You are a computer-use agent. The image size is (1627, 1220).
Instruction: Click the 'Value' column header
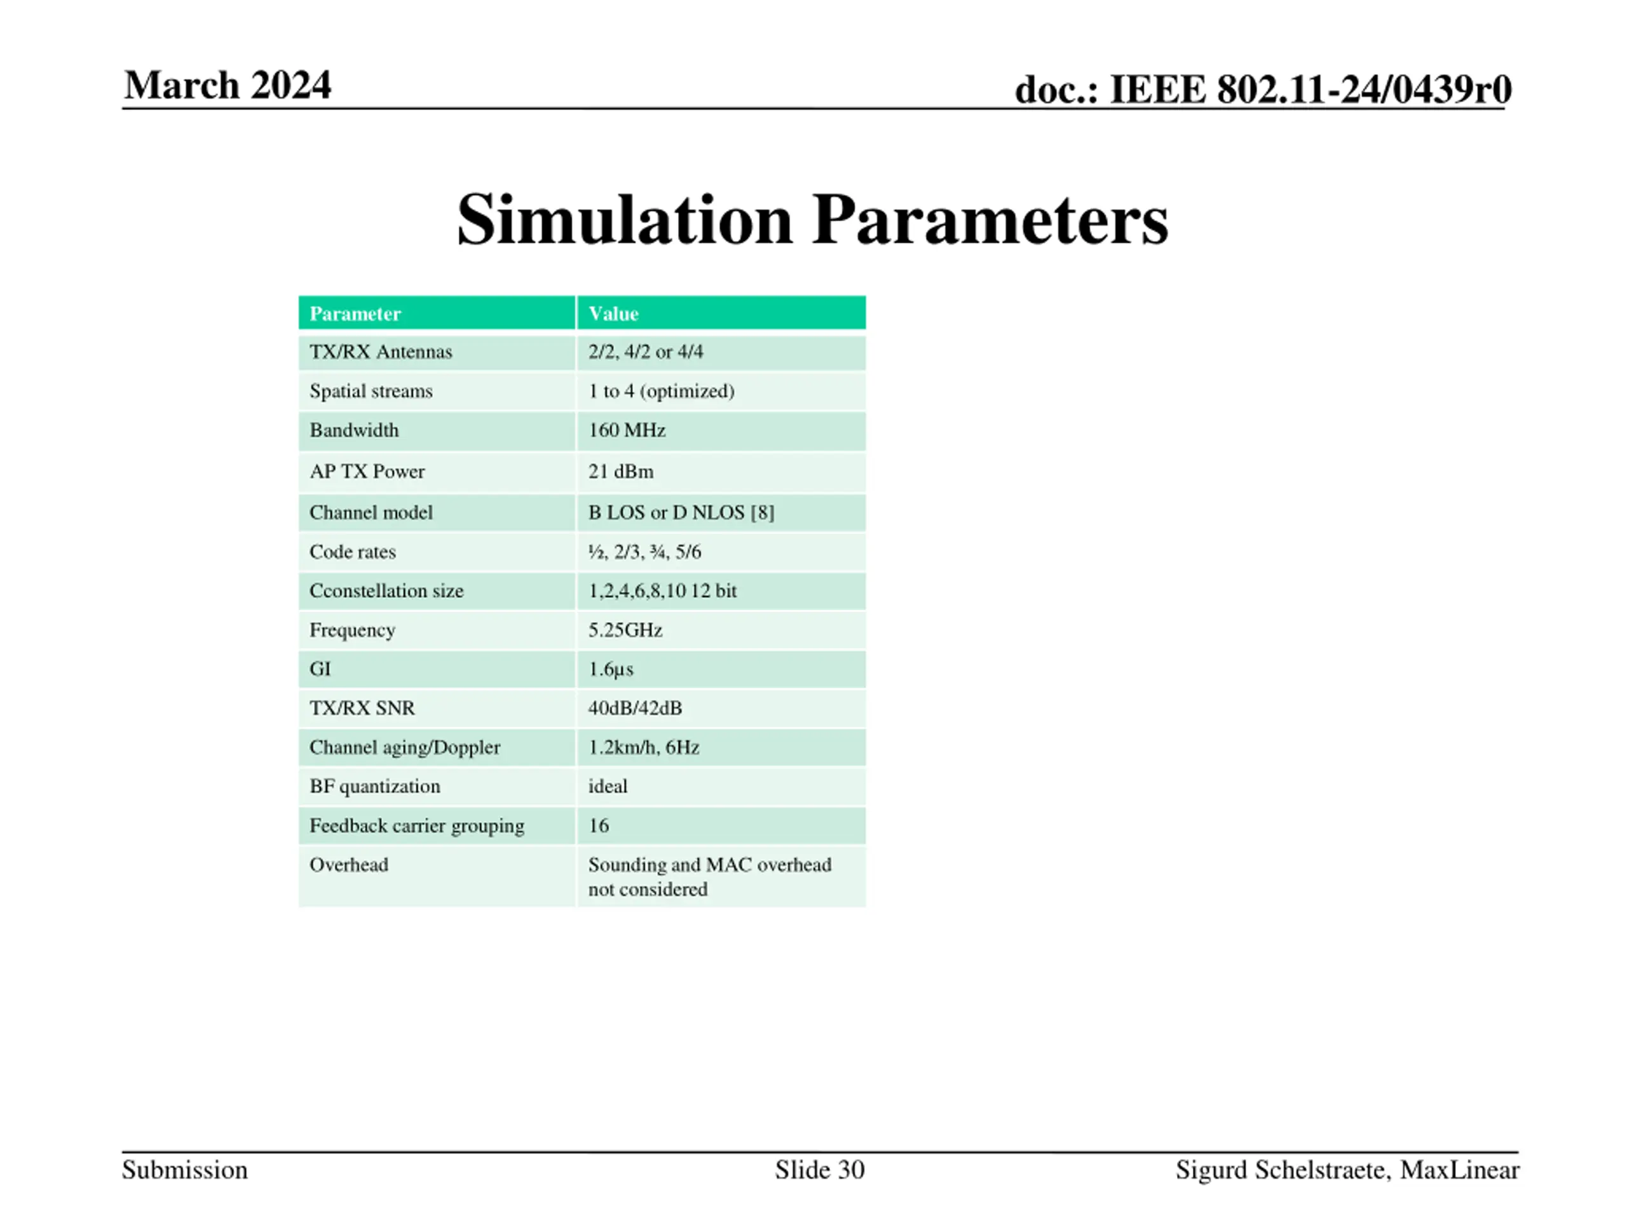721,313
